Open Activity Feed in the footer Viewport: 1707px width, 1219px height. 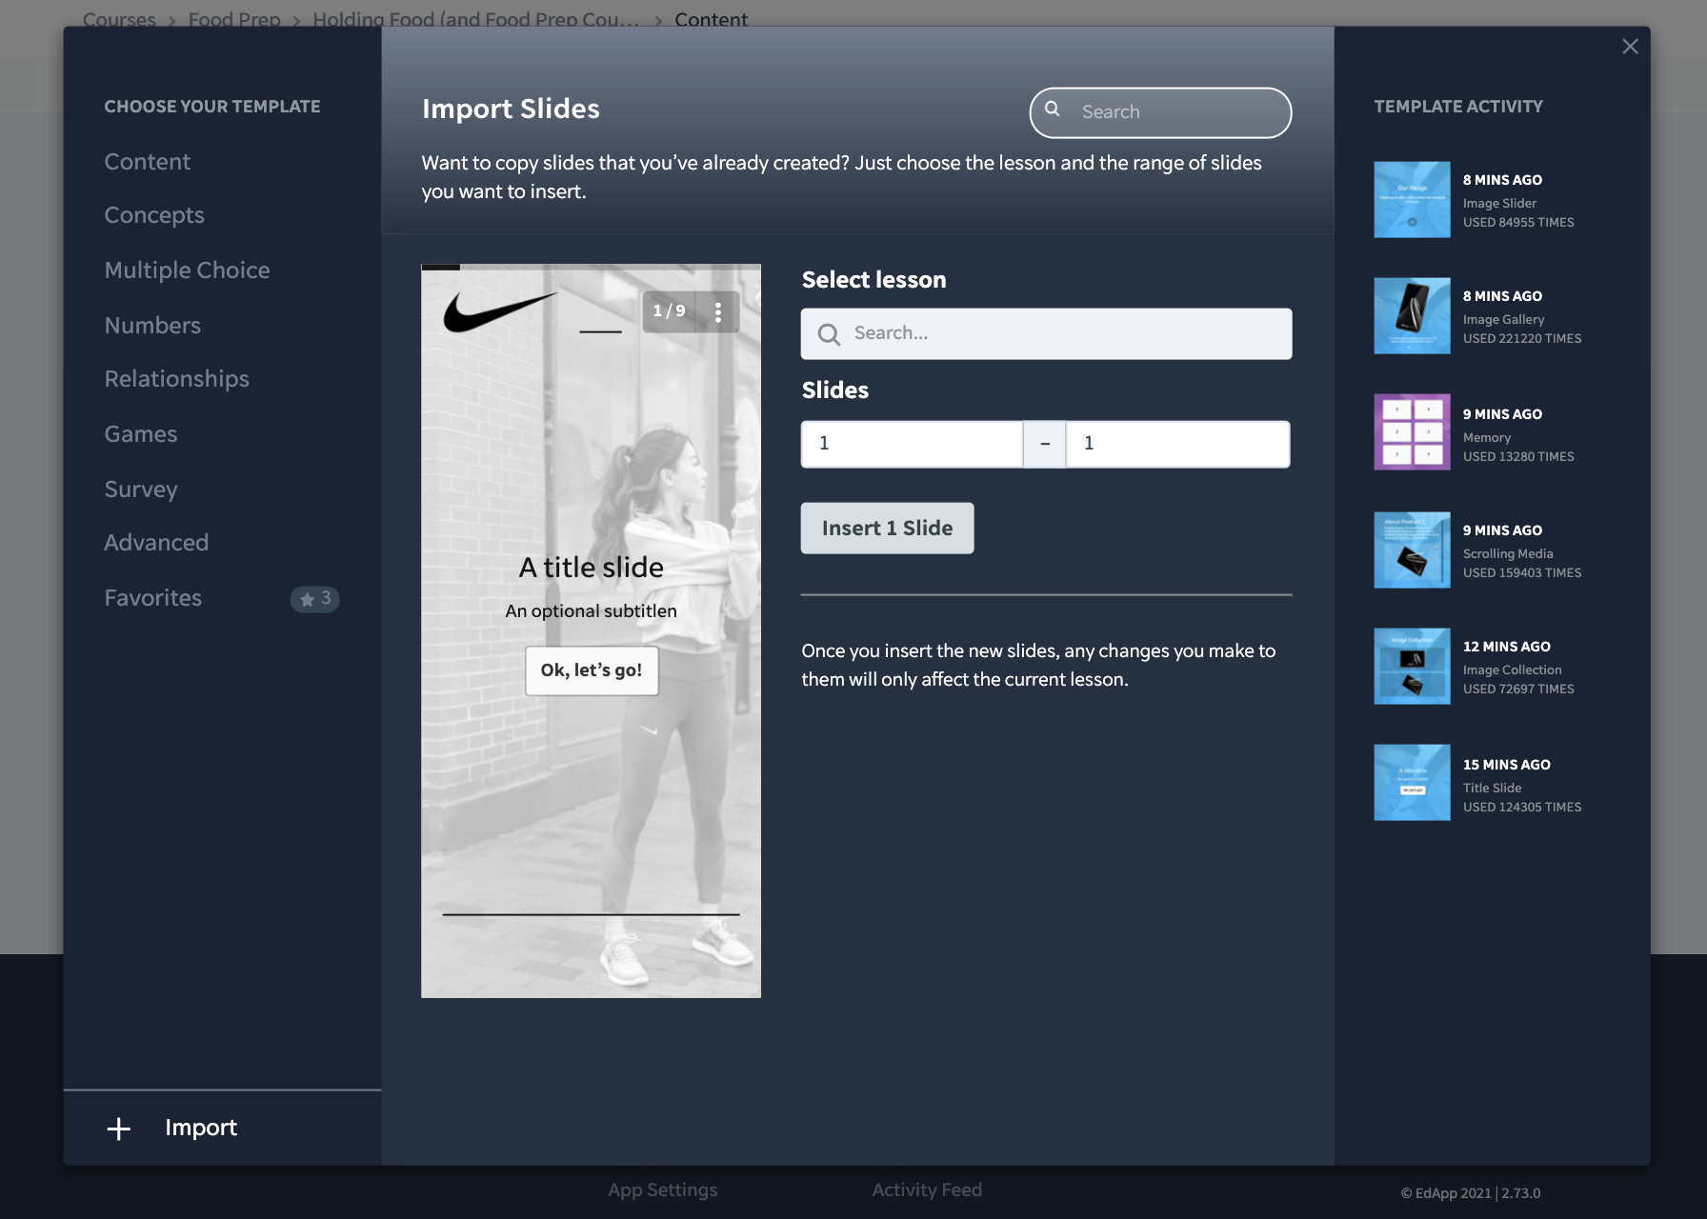(x=927, y=1190)
